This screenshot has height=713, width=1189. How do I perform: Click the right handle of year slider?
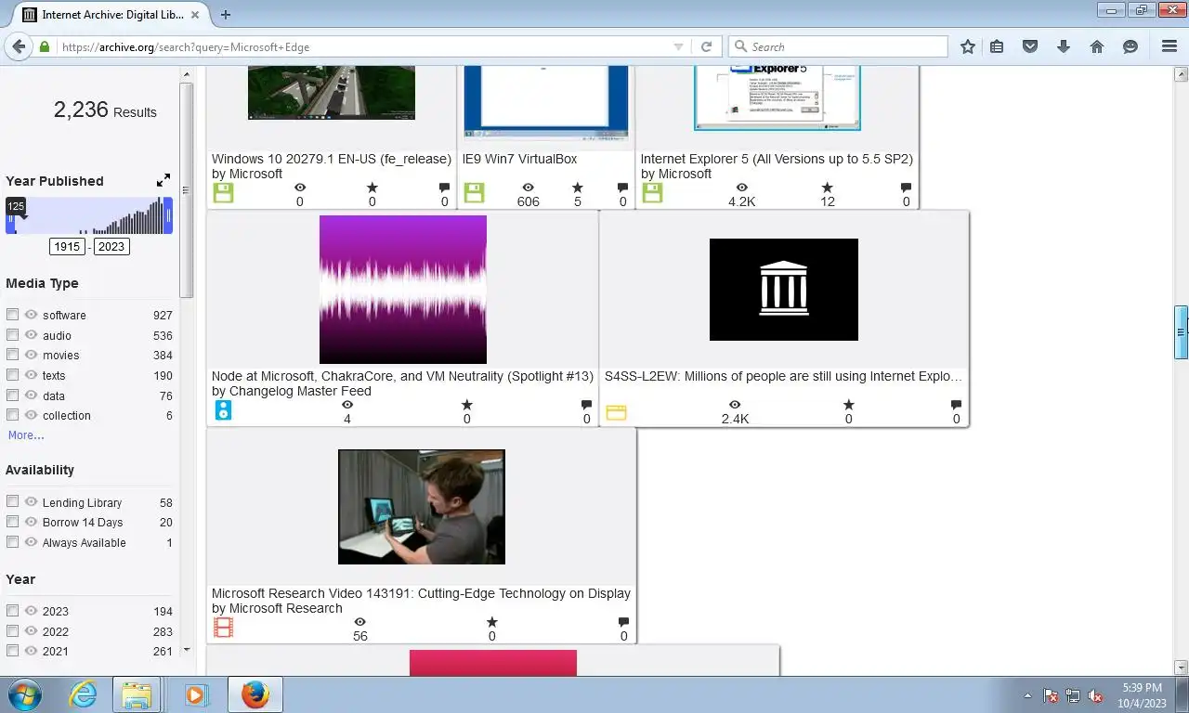168,216
